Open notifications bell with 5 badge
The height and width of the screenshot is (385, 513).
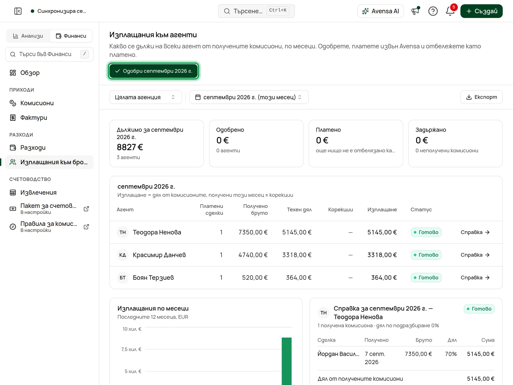point(450,11)
